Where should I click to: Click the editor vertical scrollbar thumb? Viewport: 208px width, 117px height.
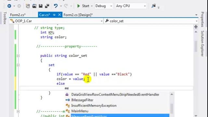coord(196,46)
